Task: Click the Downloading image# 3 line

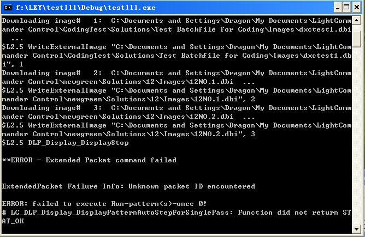Action: [x=176, y=108]
